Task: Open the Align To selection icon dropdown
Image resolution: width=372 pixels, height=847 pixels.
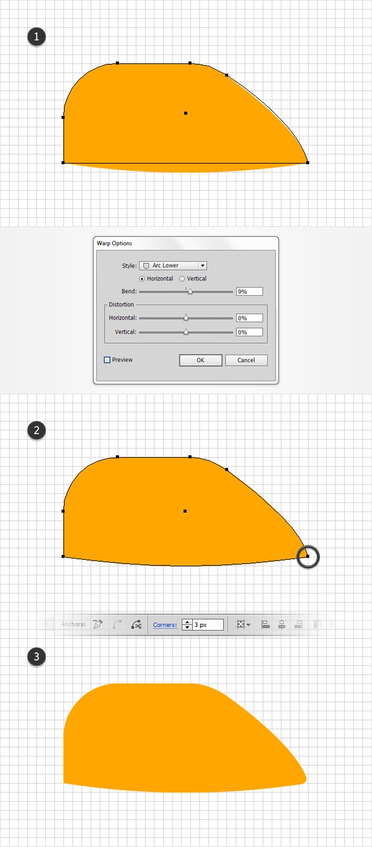Action: tap(244, 624)
